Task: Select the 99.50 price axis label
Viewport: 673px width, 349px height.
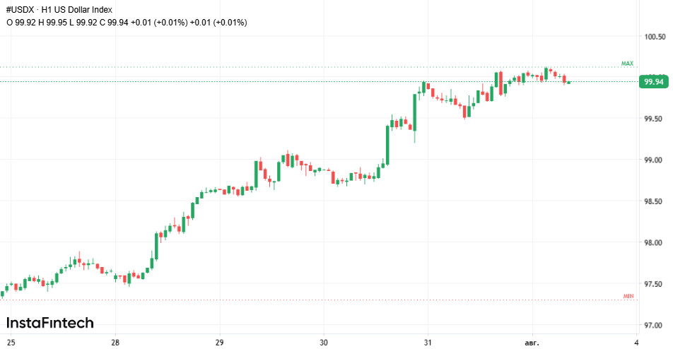Action: [653, 119]
